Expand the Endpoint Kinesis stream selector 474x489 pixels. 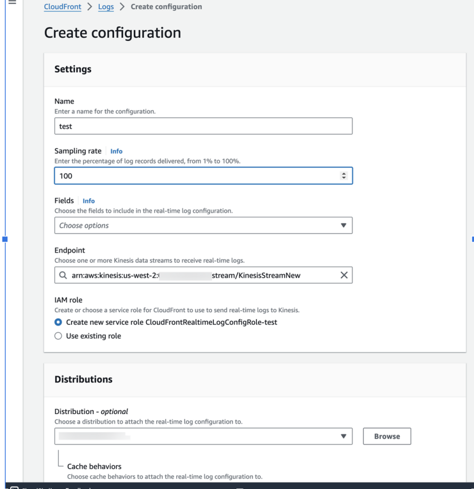(x=202, y=275)
